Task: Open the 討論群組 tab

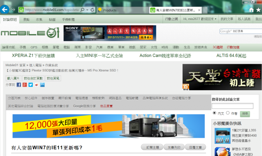Action: pos(10,20)
